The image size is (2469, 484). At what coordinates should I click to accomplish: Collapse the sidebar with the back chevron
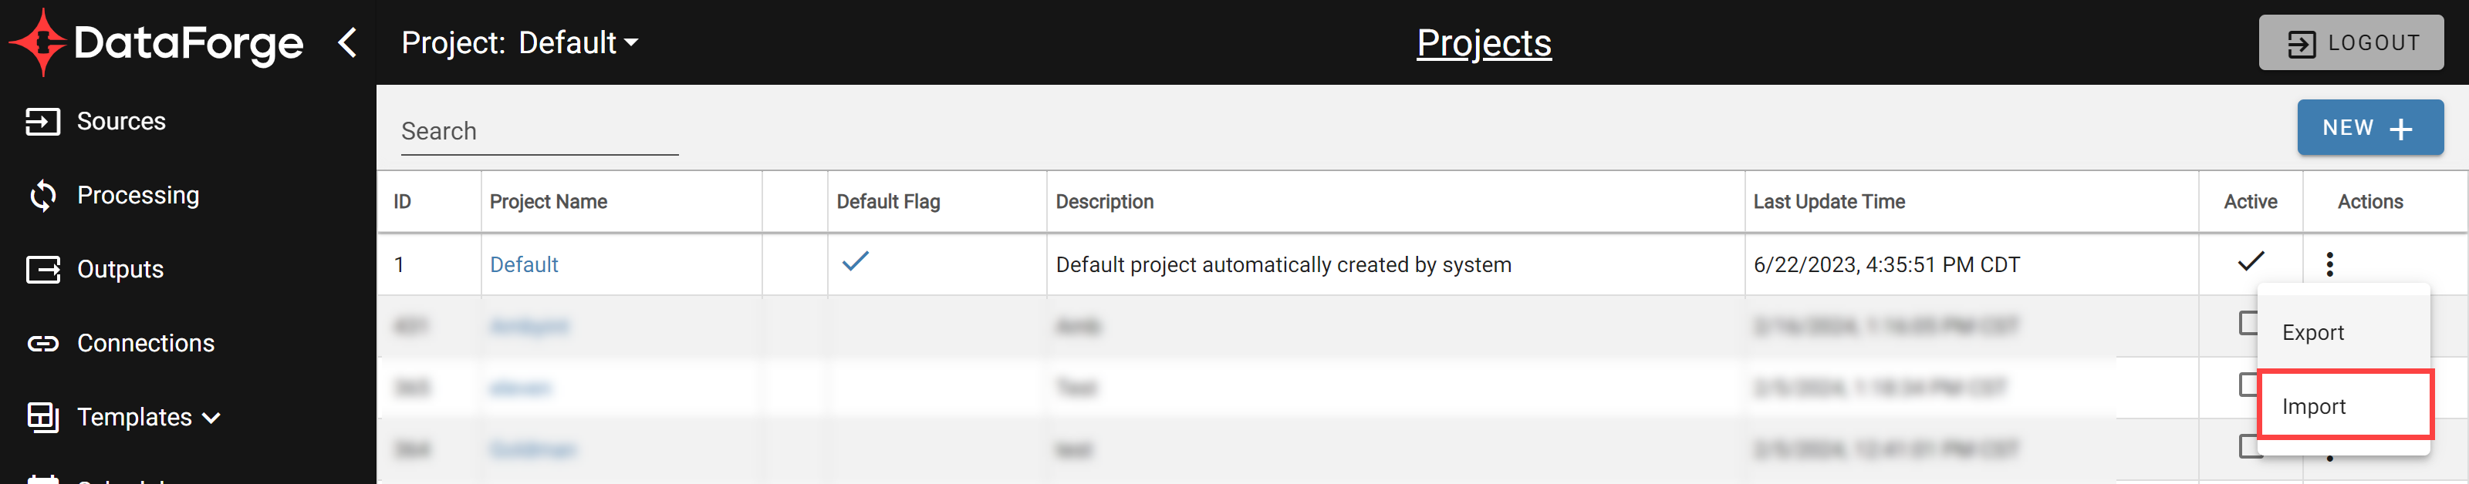[x=348, y=43]
